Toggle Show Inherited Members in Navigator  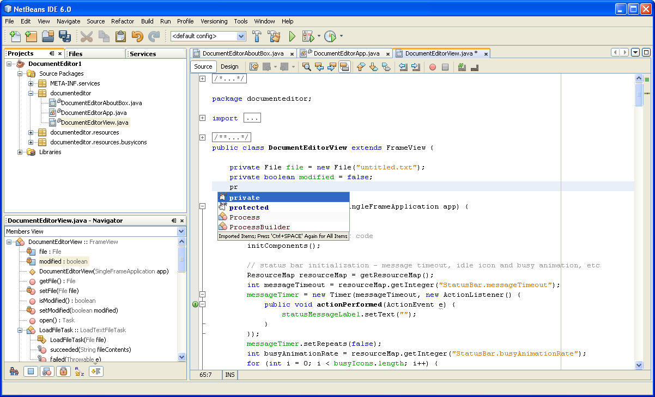(x=15, y=371)
